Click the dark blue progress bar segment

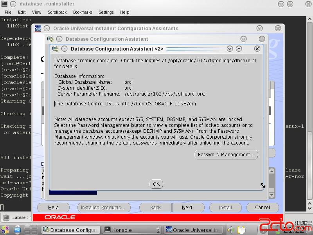[73, 192]
